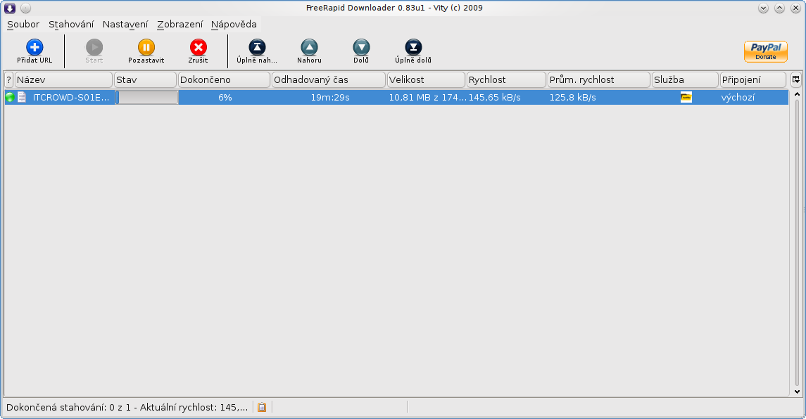The width and height of the screenshot is (806, 419).
Task: Sort by Prům. rychlost column header
Action: pos(599,79)
